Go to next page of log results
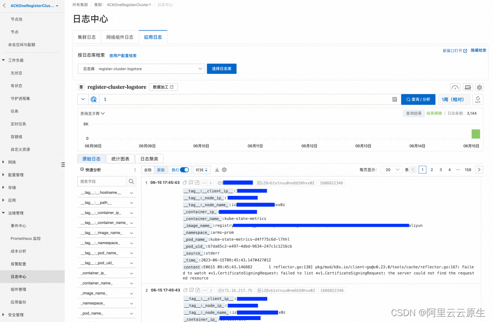The image size is (493, 322). (479, 170)
